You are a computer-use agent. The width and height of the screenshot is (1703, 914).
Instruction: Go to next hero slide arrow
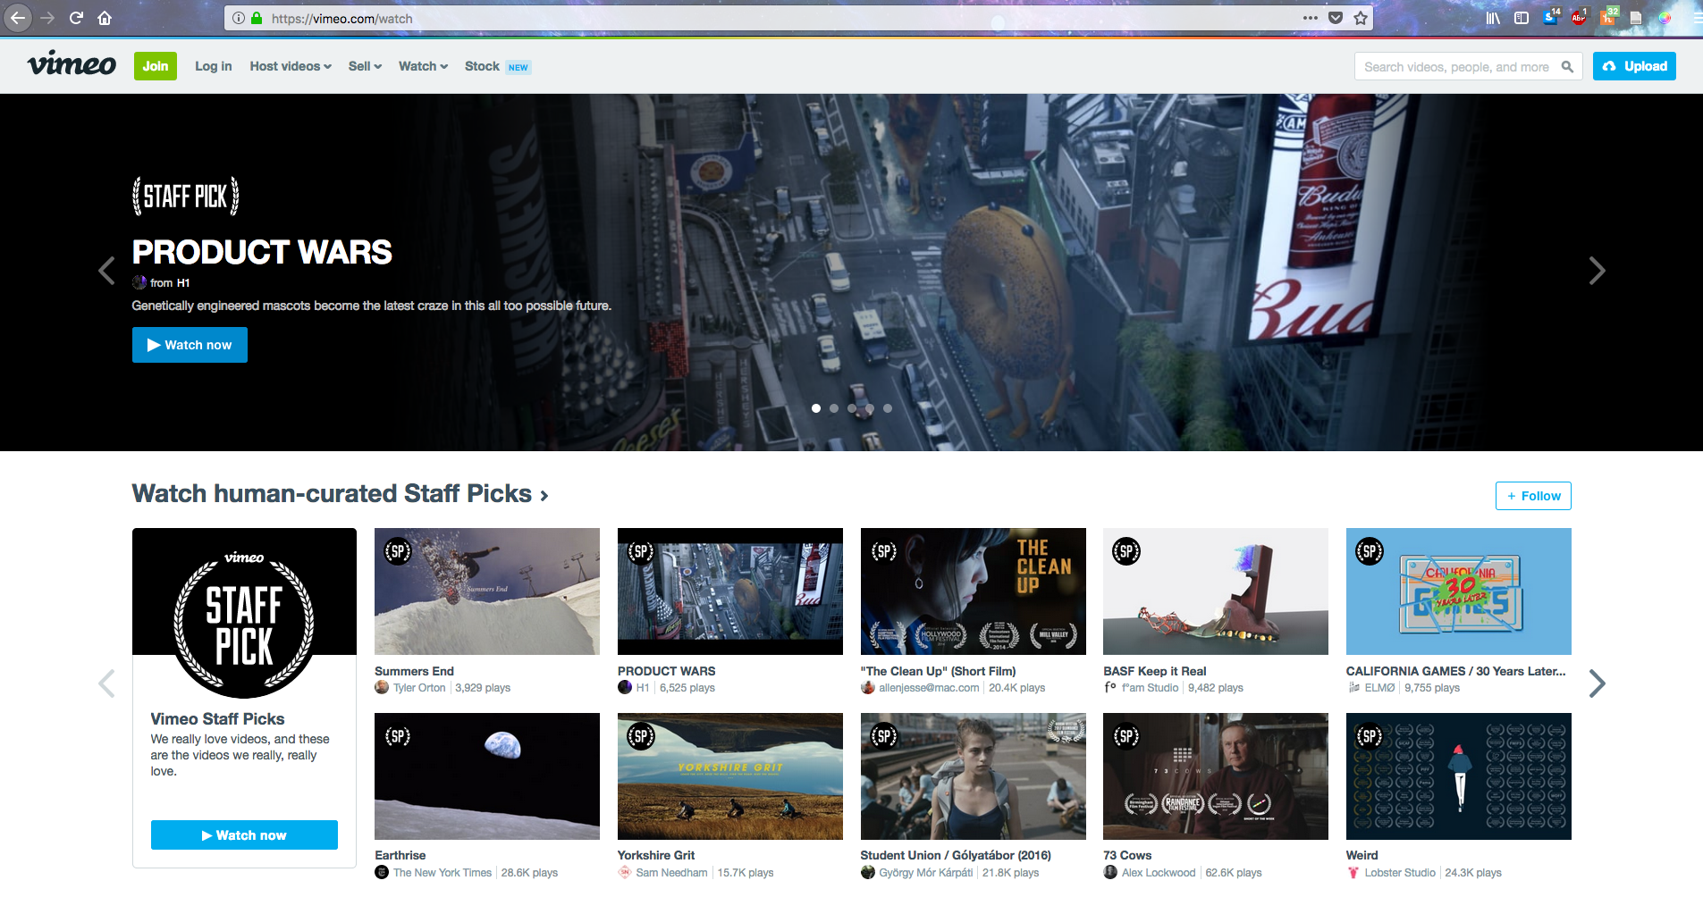[x=1597, y=271]
